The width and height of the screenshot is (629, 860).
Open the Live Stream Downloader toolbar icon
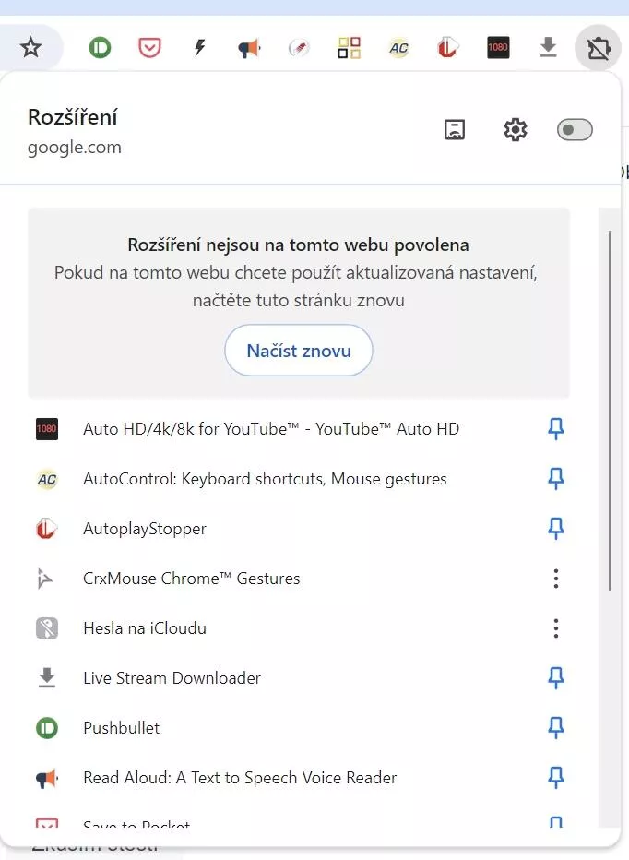tap(548, 47)
